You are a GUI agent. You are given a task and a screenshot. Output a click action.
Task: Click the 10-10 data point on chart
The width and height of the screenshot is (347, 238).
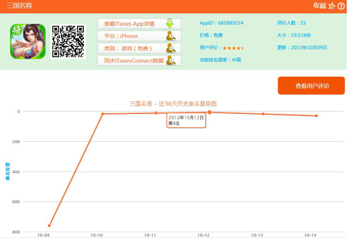pyautogui.click(x=102, y=114)
